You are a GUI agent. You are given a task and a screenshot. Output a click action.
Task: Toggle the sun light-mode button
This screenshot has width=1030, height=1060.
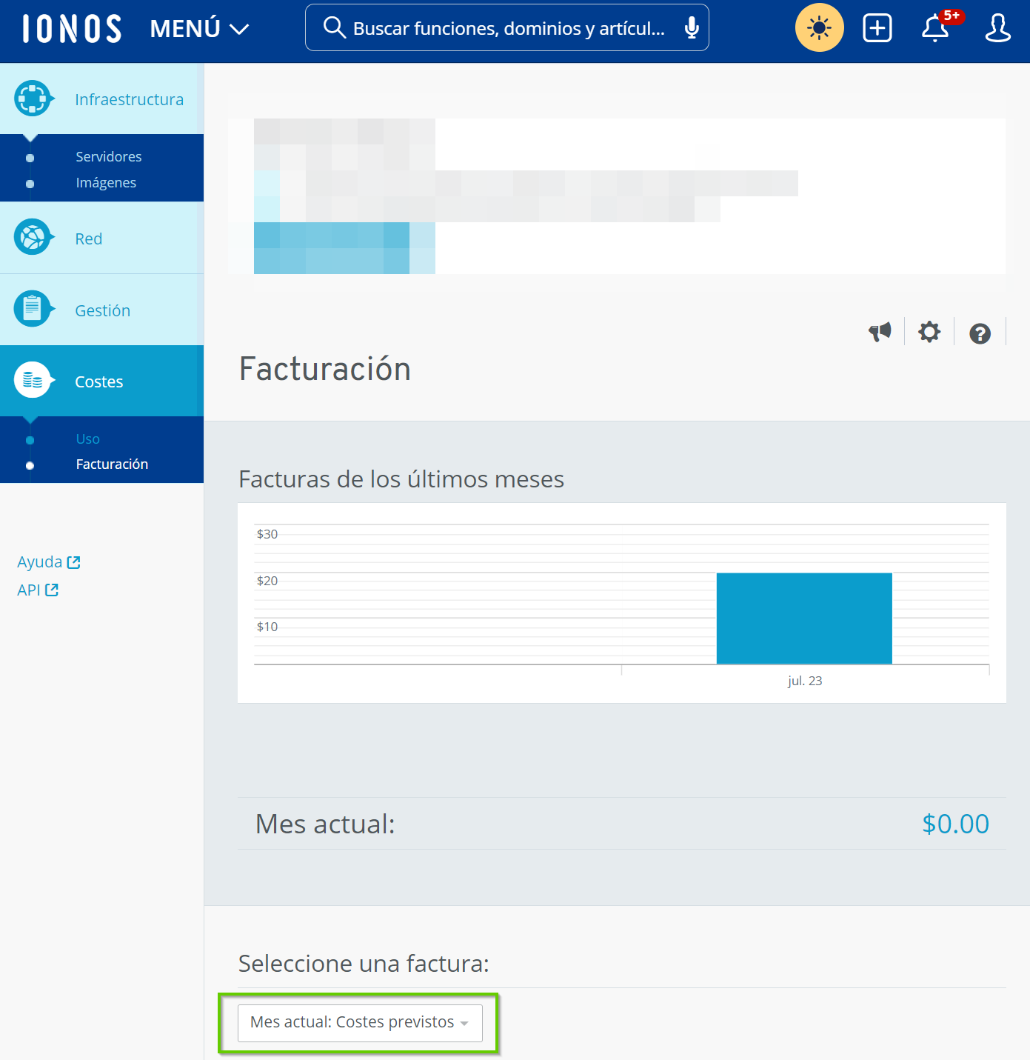(x=820, y=27)
